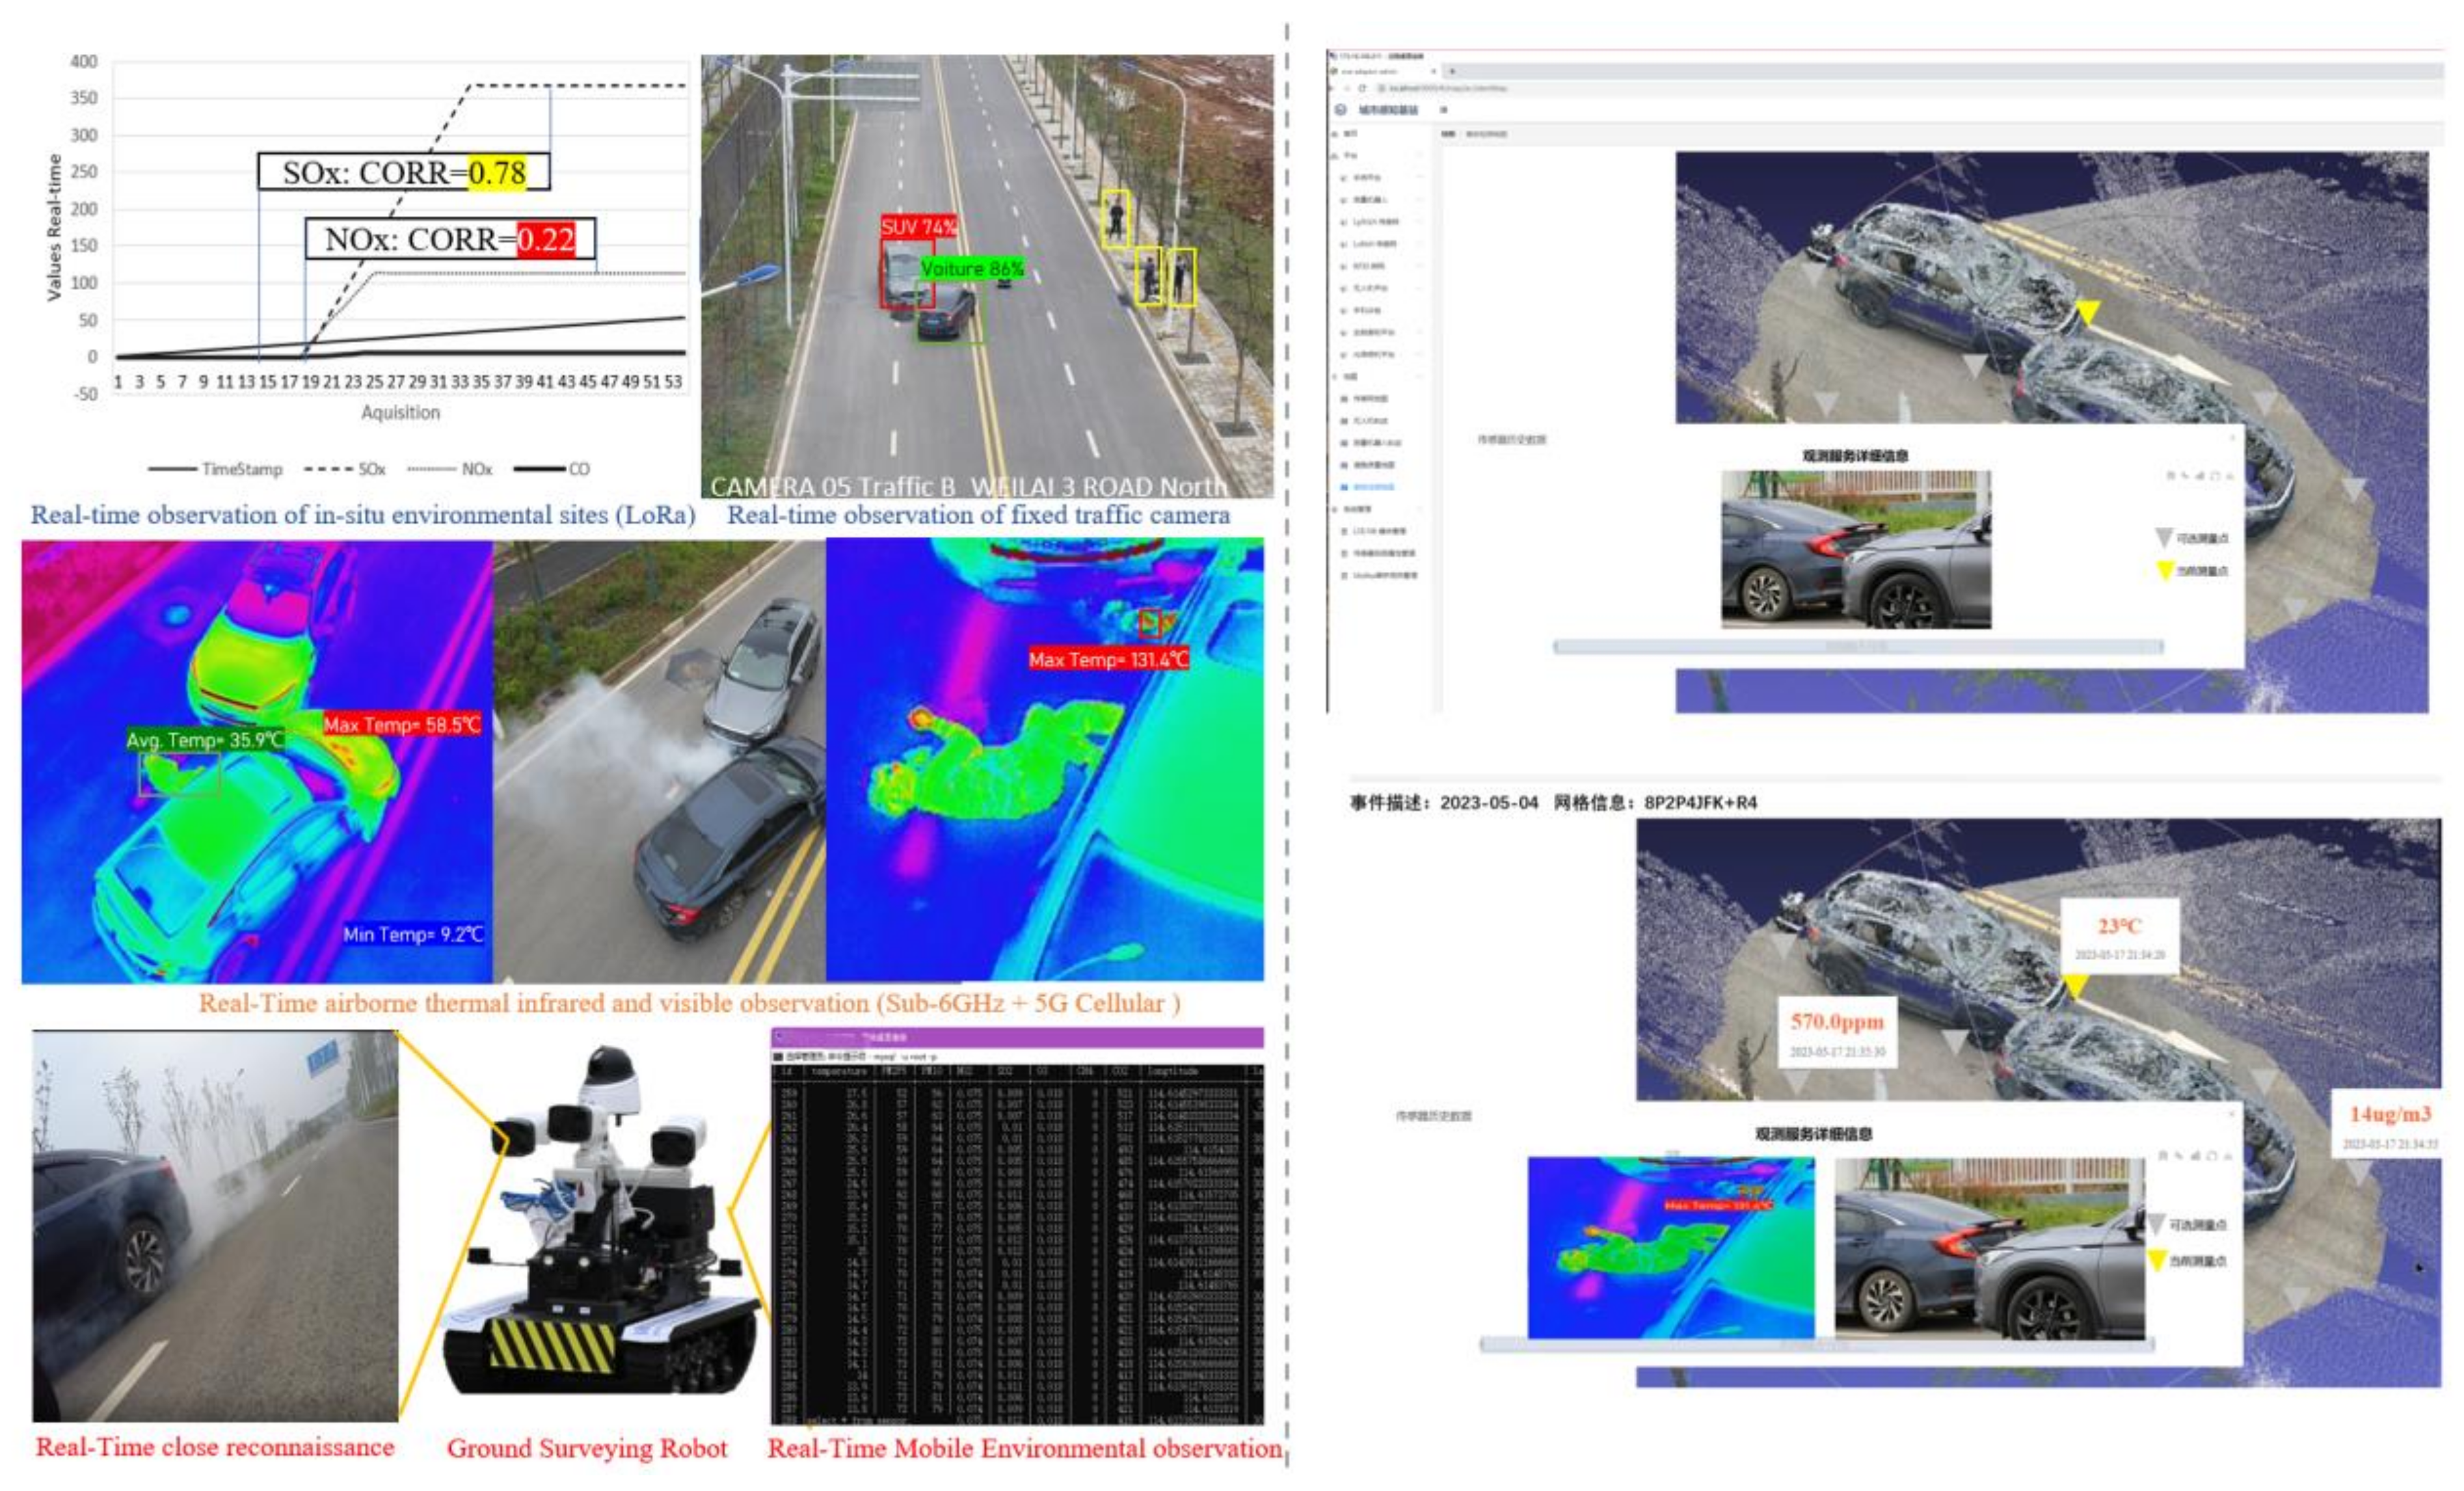The width and height of the screenshot is (2464, 1491).
Task: Click the Real-Time close reconnaissance caption
Action: coord(215,1447)
